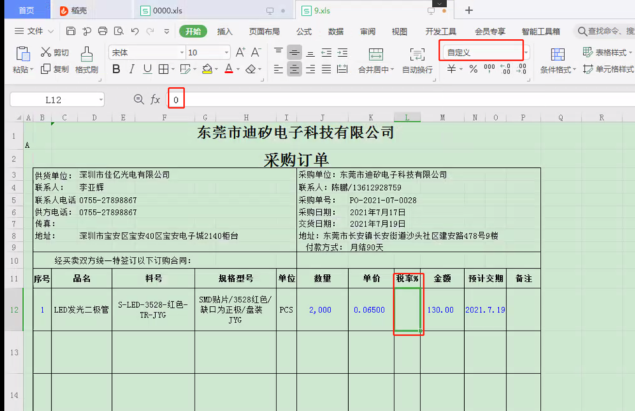Toggle align text left

(x=278, y=69)
